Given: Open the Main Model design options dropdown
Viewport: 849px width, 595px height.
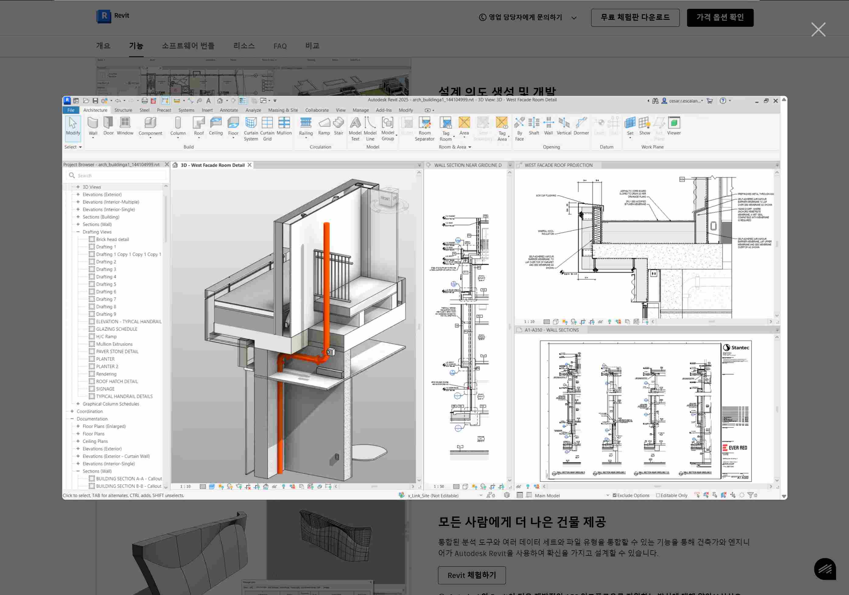Looking at the screenshot, I should (572, 495).
